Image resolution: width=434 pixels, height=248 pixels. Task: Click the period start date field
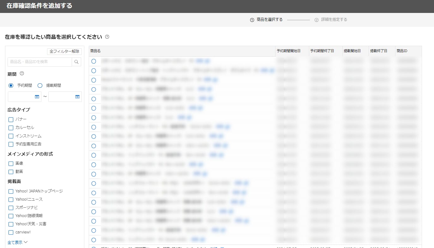(x=25, y=97)
